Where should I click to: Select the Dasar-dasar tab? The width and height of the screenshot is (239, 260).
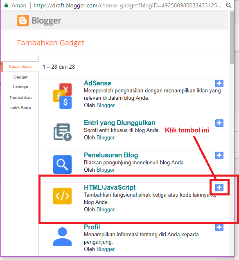[20, 67]
